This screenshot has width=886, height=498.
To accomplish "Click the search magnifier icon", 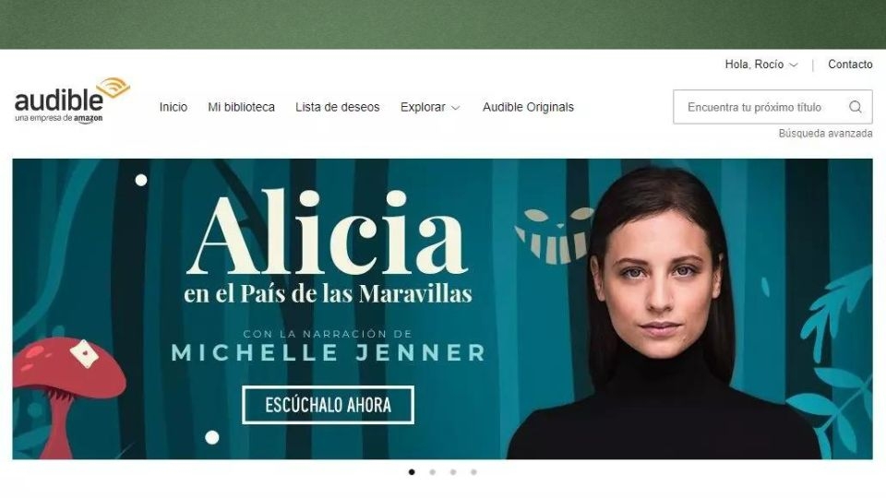I will point(856,107).
